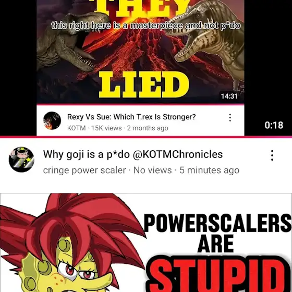Open the THEY LIED dinosaur thumbnail

(x=140, y=52)
